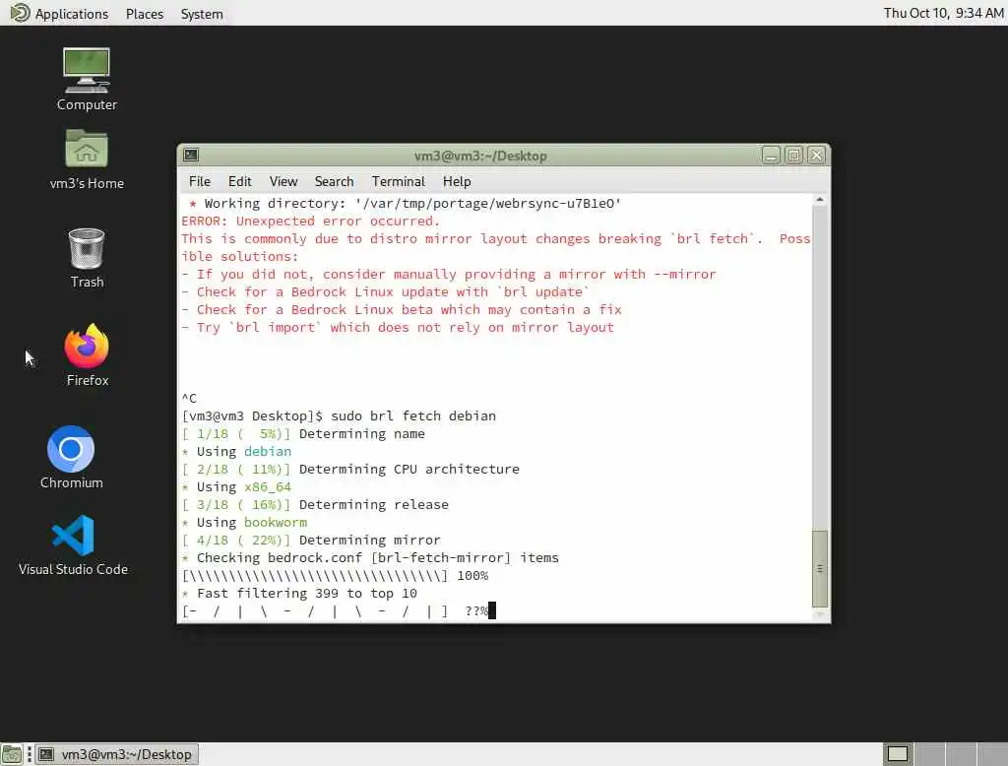Click the terminal scrollbar thumb
Image resolution: width=1008 pixels, height=766 pixels.
[x=820, y=568]
